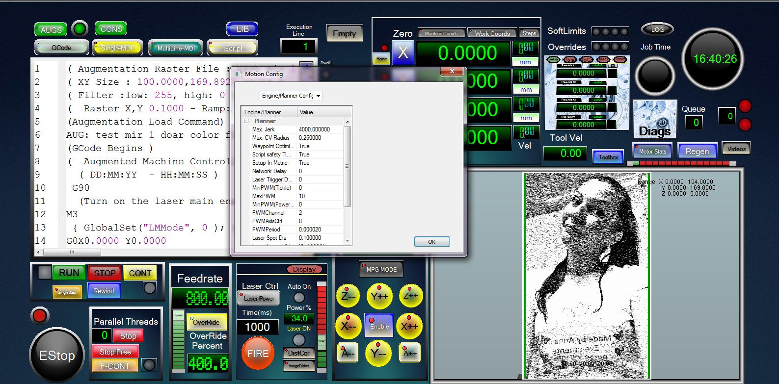Open the Diags diagnostics panel
The width and height of the screenshot is (779, 384).
(654, 120)
